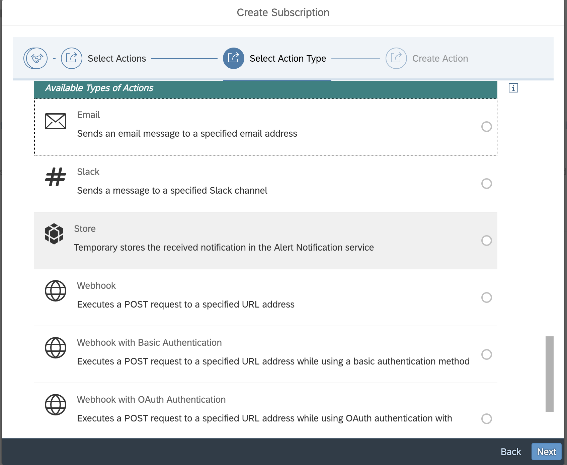Open the information icon beside the list
The height and width of the screenshot is (465, 567).
click(x=513, y=88)
